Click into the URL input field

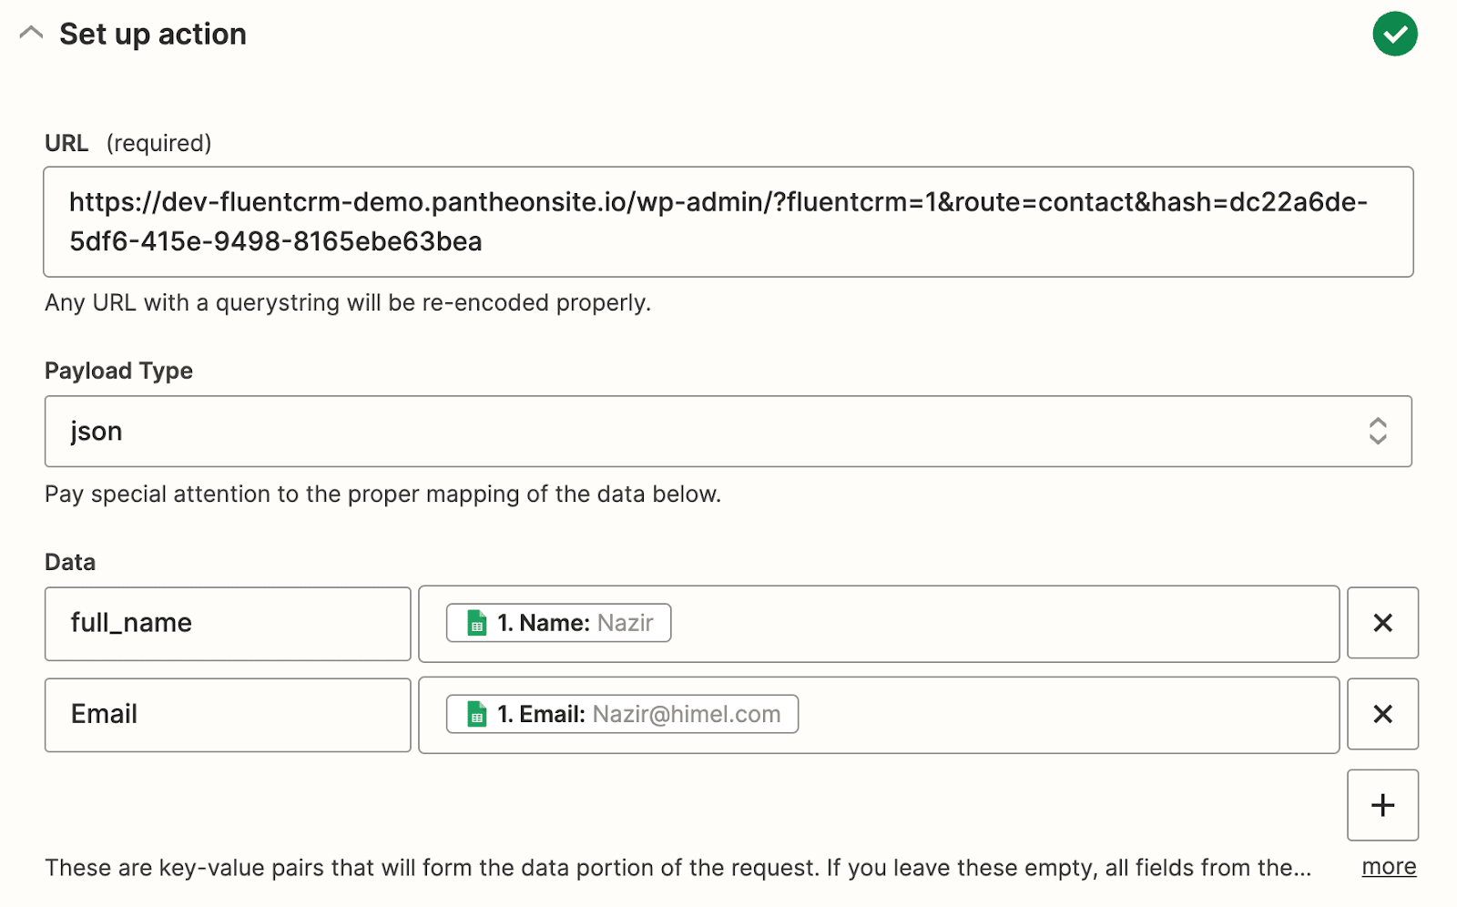(727, 221)
